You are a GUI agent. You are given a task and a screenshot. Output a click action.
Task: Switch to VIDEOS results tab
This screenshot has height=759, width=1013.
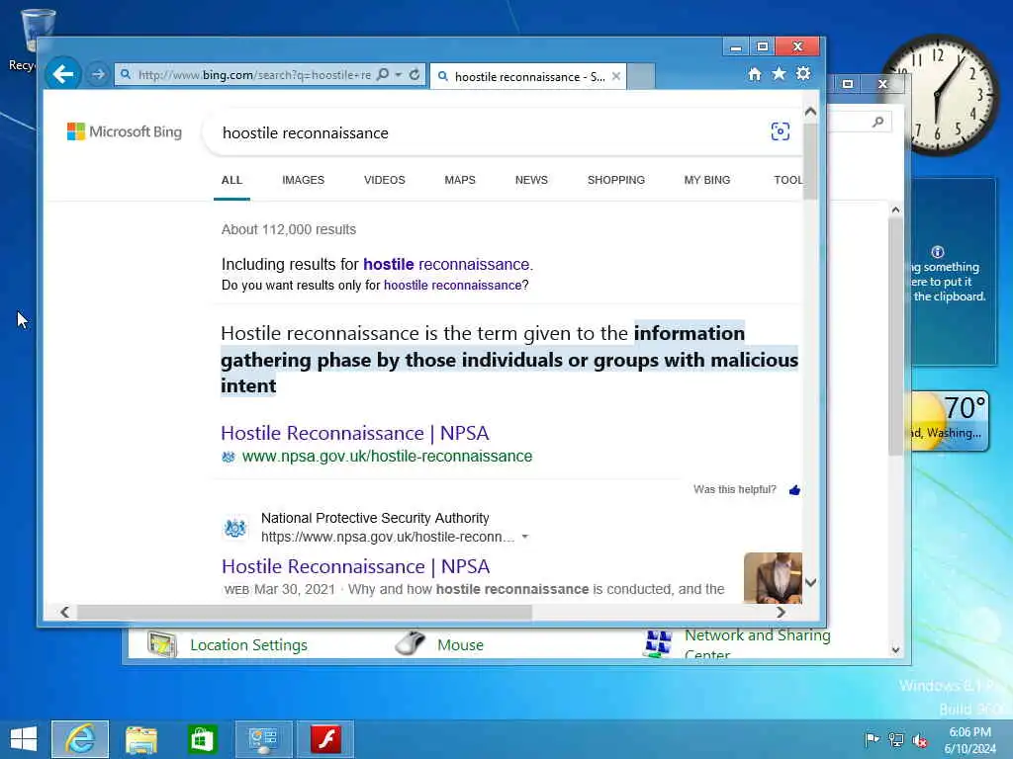[385, 180]
